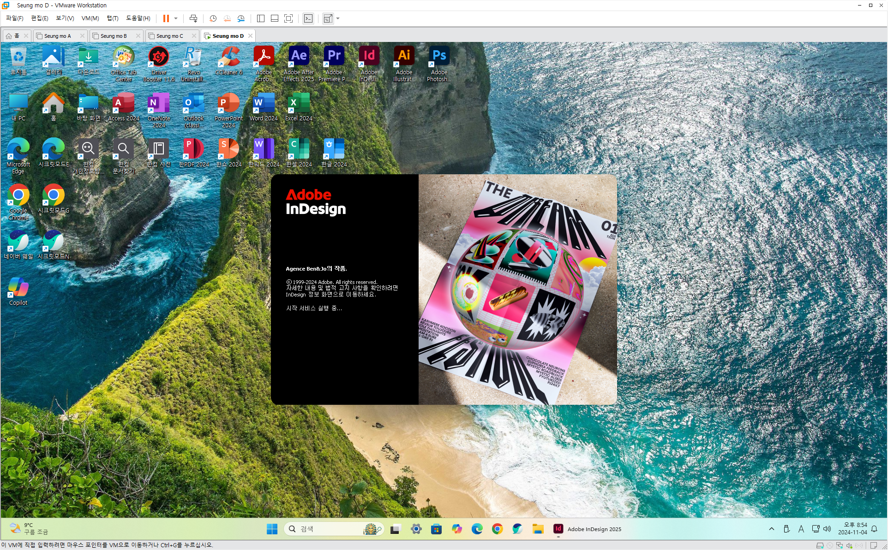The width and height of the screenshot is (888, 550).
Task: Open the VM(M) menu
Action: (x=90, y=18)
